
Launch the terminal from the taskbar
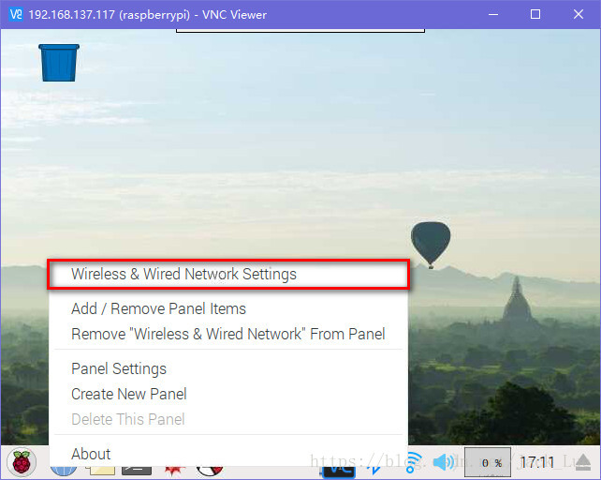point(137,471)
